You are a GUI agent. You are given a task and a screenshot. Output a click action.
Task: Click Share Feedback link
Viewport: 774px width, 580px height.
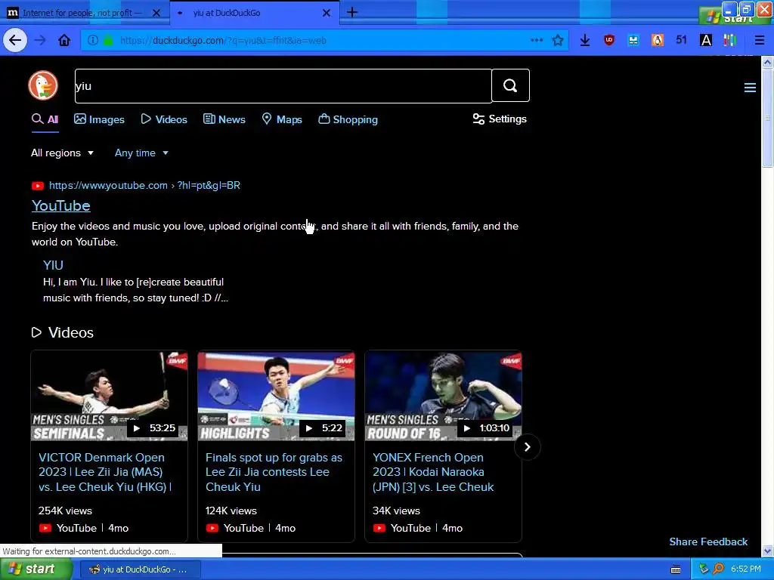[708, 541]
